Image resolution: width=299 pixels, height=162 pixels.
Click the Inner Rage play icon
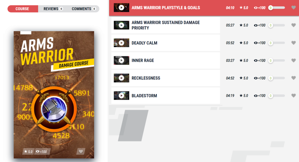(121, 60)
